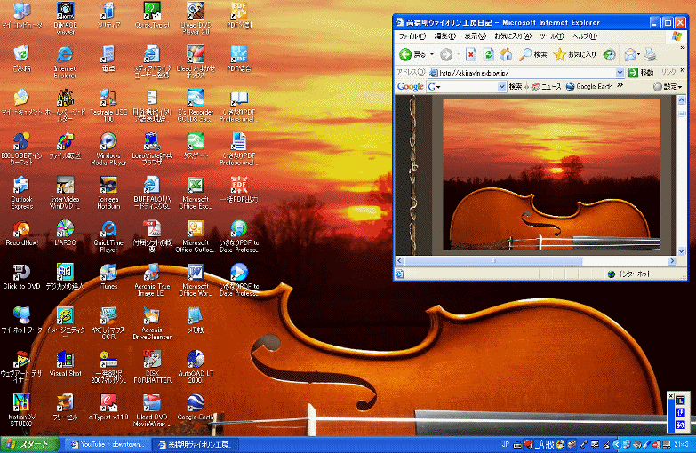Open Google toolbar search box dropdown
Screen dimensions: 696x453
pos(501,86)
